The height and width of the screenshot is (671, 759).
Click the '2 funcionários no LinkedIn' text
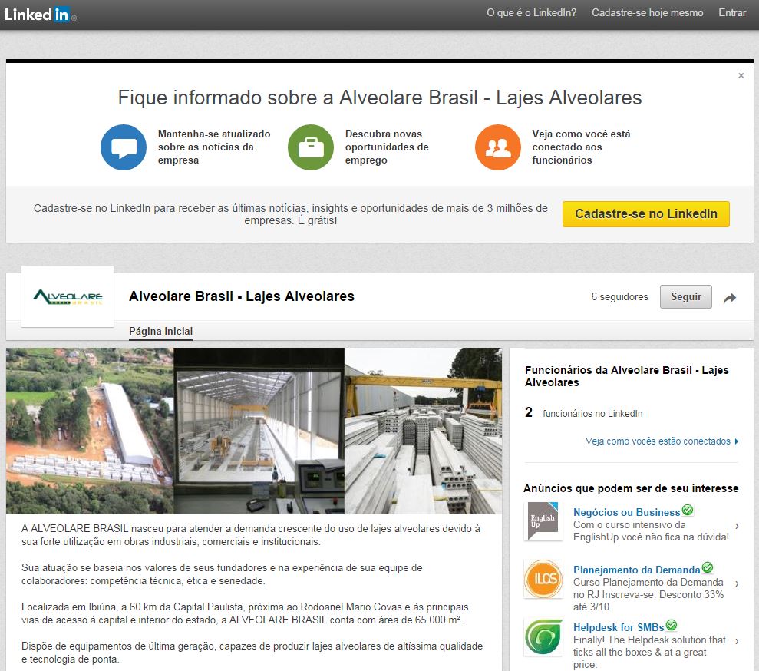point(584,413)
